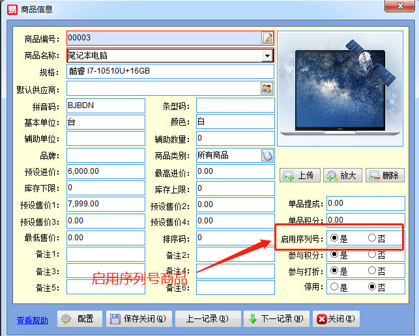Expand the 商品名称 dropdown arrow
Viewport: 419px width, 336px height.
click(x=267, y=56)
